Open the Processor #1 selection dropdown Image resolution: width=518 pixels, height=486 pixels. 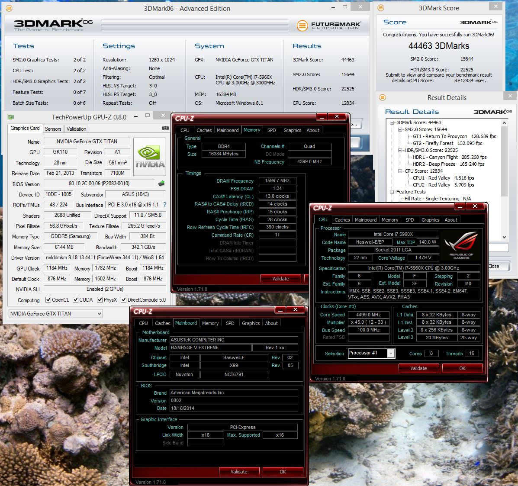tap(391, 353)
